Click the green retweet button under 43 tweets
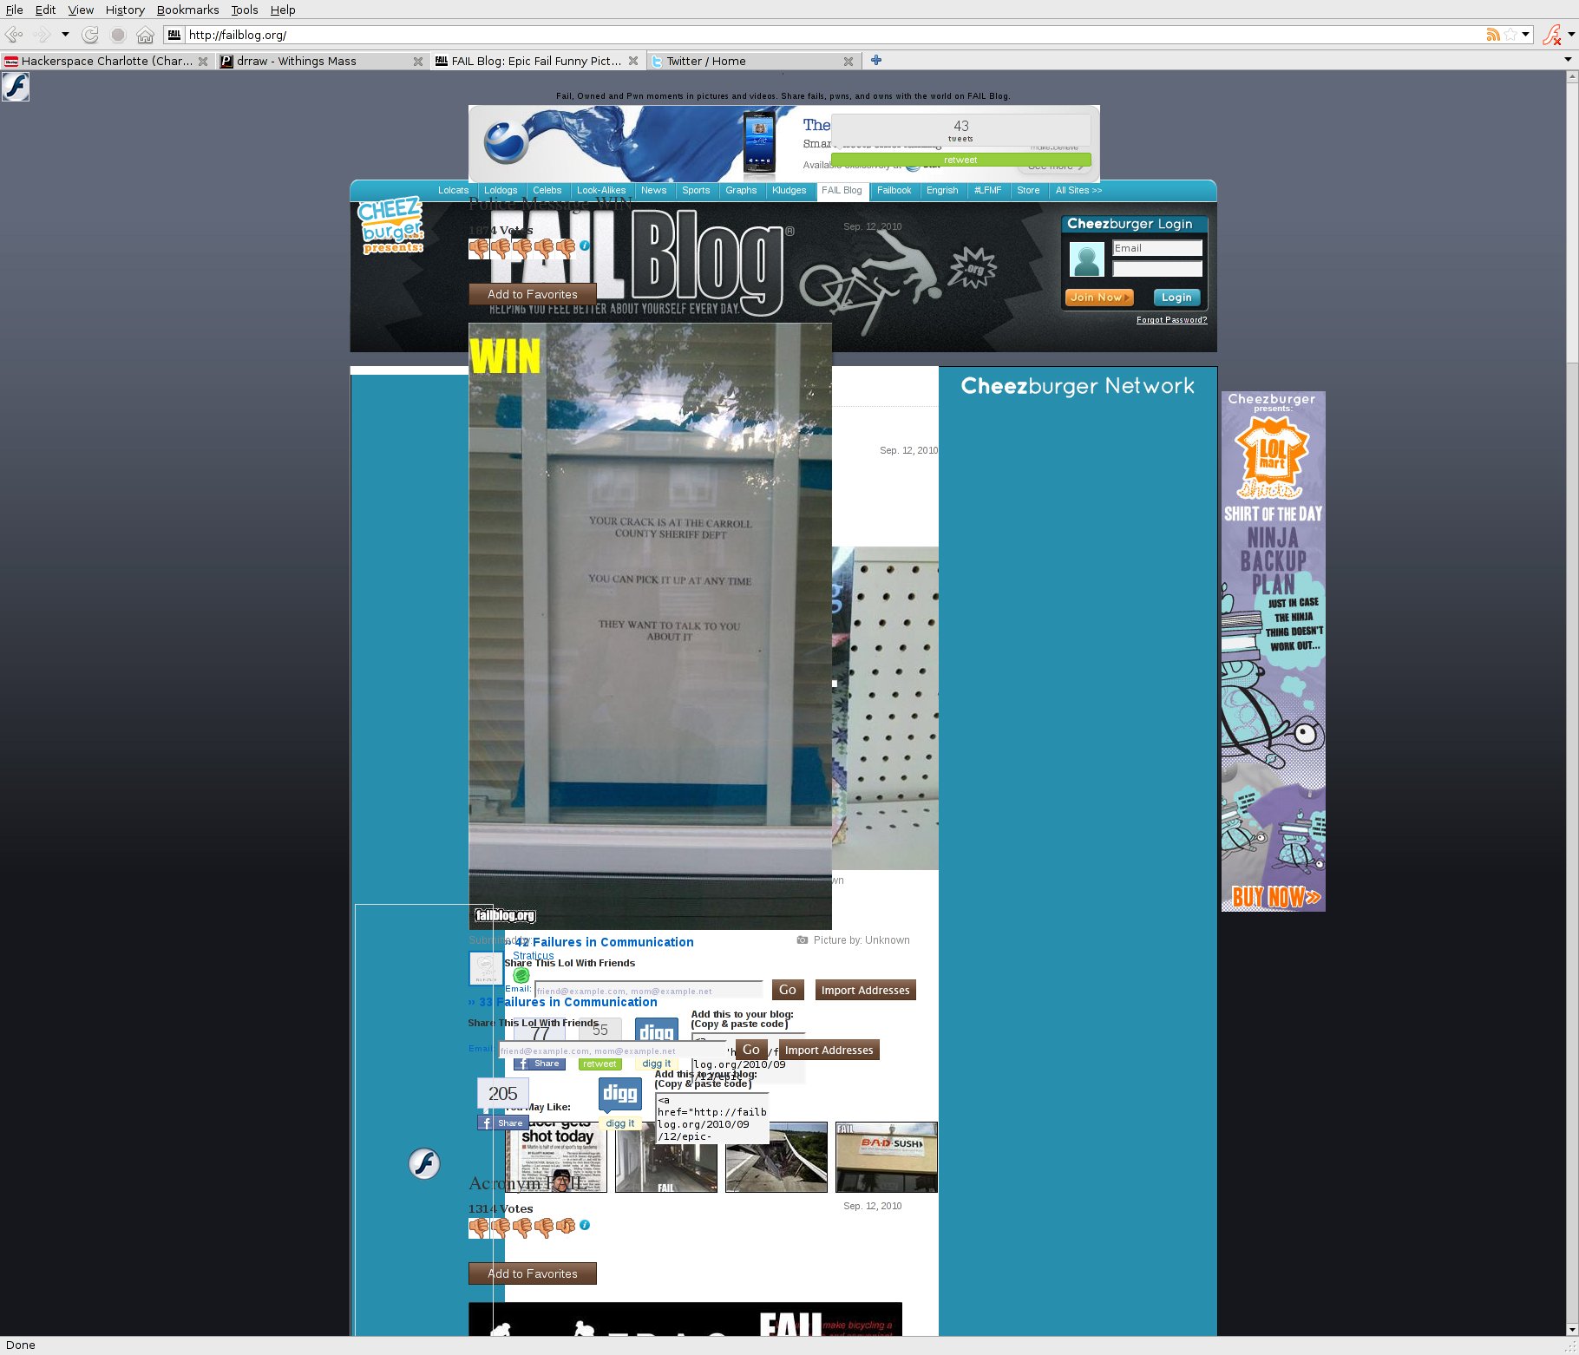1579x1355 pixels. click(x=960, y=160)
